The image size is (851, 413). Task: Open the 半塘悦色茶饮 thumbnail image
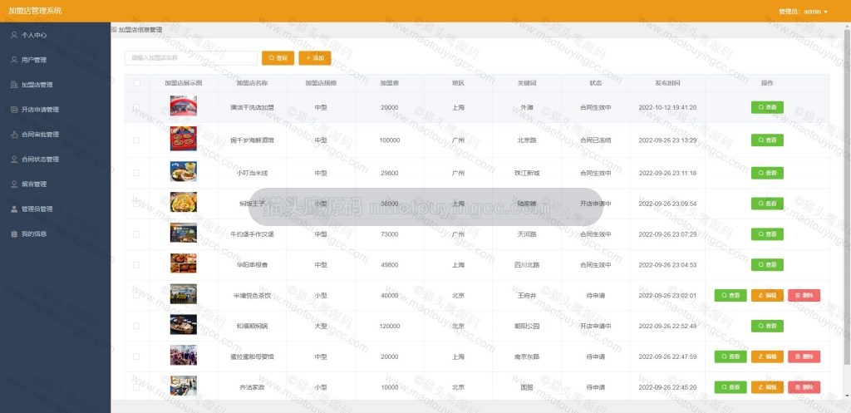pyautogui.click(x=184, y=293)
